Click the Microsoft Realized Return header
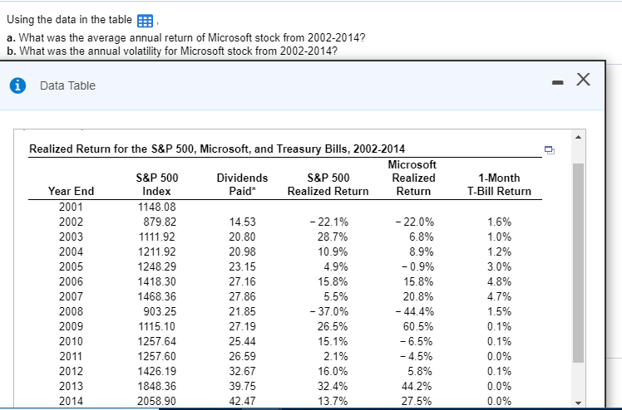Screen dimensions: 622x410 pos(413,178)
